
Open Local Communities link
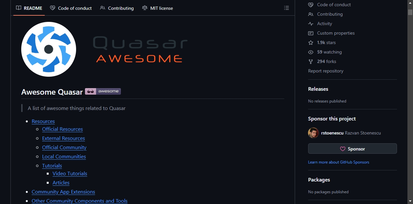click(64, 157)
